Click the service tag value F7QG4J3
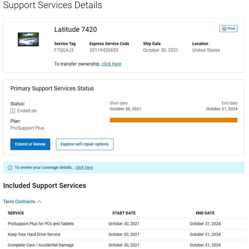The image size is (249, 249). [64, 50]
